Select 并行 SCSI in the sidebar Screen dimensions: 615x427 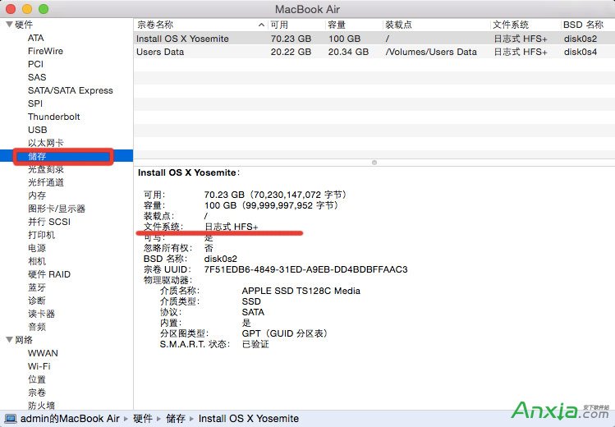pyautogui.click(x=49, y=222)
